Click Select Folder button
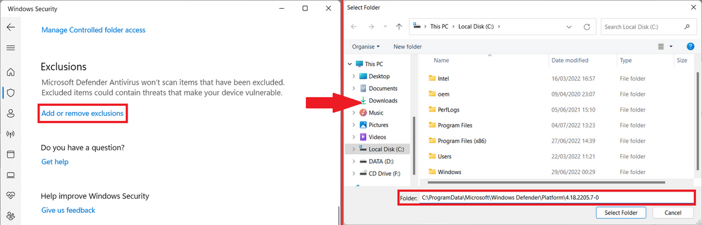702x225 pixels. pyautogui.click(x=621, y=213)
